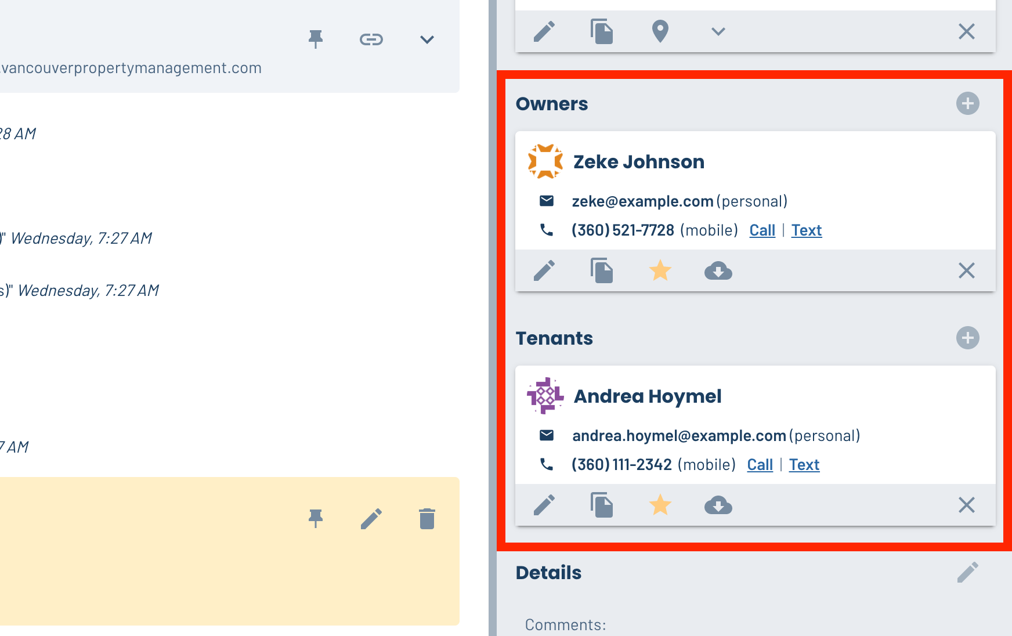Screen dimensions: 1012x636
Task: Click andrea.hoymel@example.com email address
Action: click(679, 436)
